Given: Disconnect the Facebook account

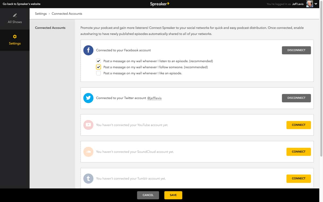Looking at the screenshot, I should [x=296, y=50].
